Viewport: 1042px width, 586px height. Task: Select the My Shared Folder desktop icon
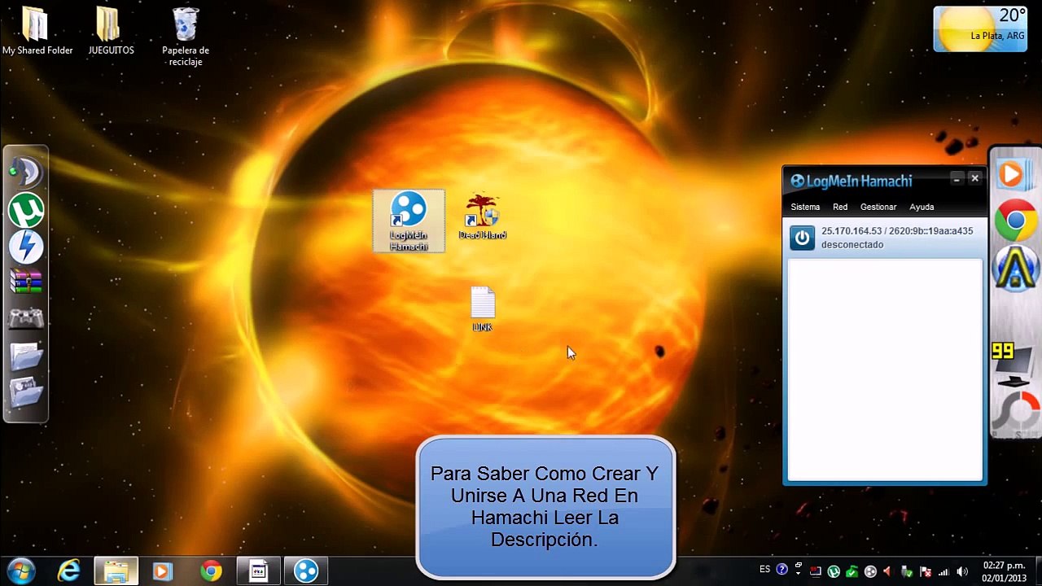[x=37, y=31]
